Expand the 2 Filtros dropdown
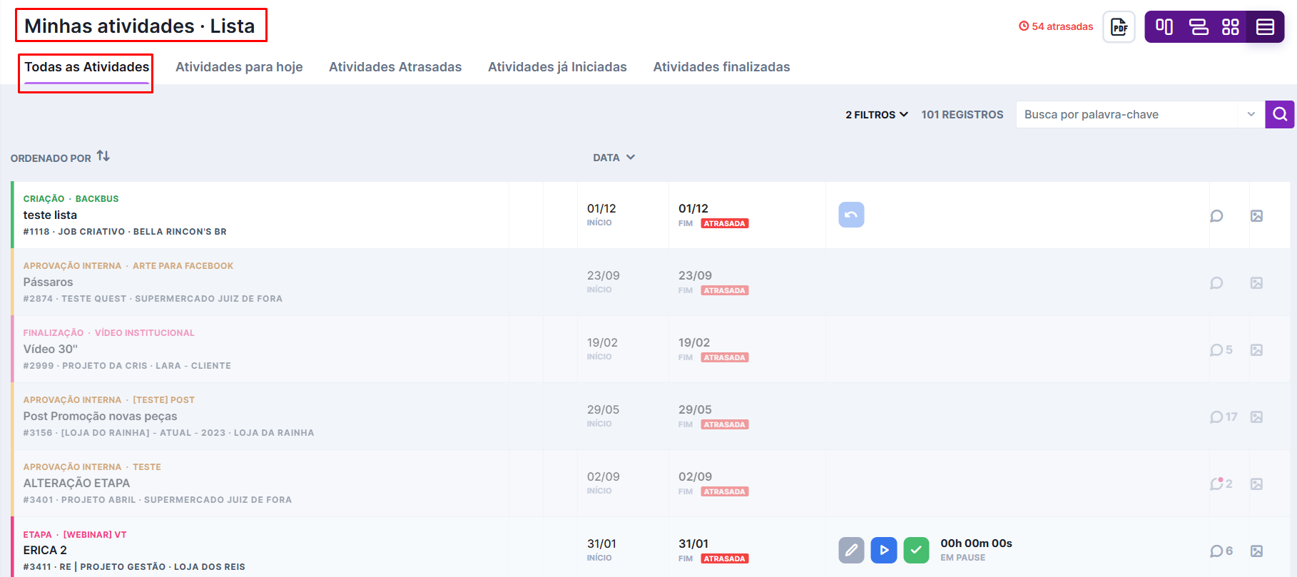 tap(877, 114)
